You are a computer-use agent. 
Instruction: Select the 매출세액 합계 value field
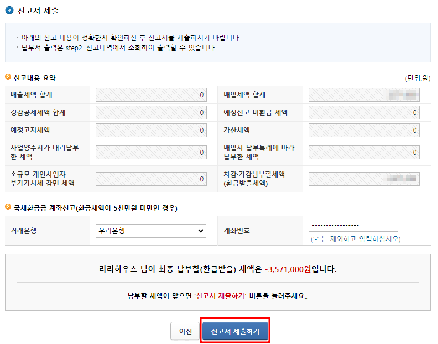(x=151, y=95)
